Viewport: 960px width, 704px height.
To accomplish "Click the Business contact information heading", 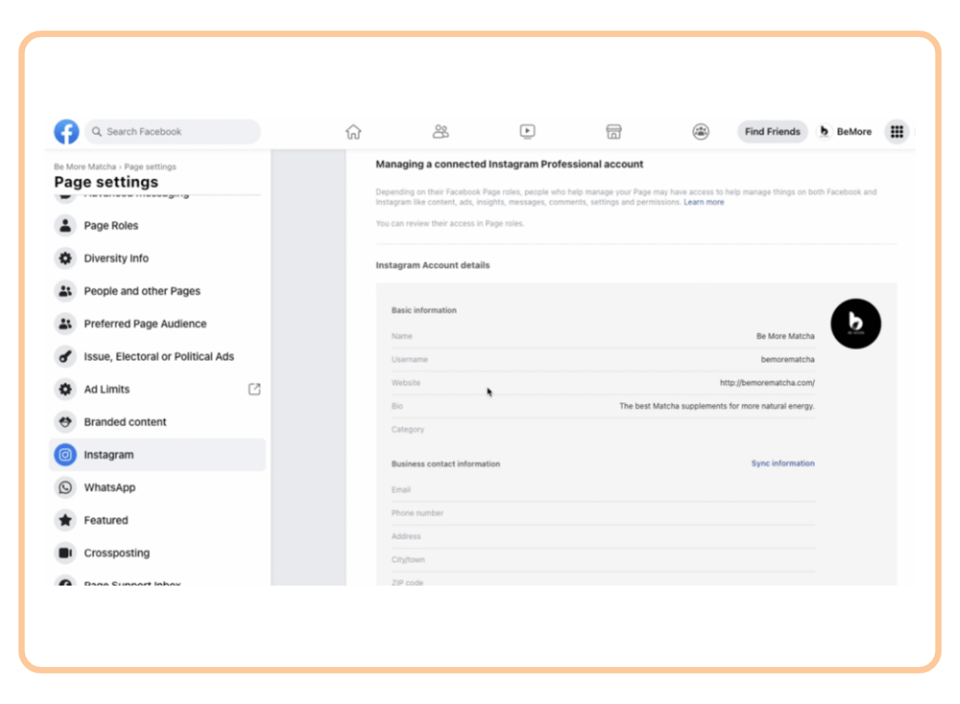I will [x=445, y=464].
